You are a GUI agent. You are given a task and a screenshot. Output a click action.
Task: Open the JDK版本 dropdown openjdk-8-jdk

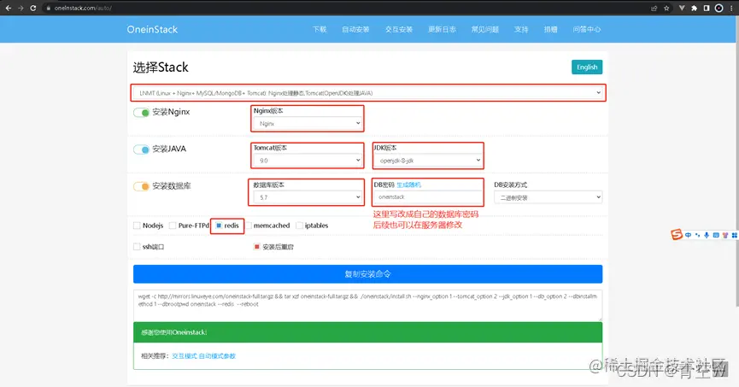click(428, 161)
